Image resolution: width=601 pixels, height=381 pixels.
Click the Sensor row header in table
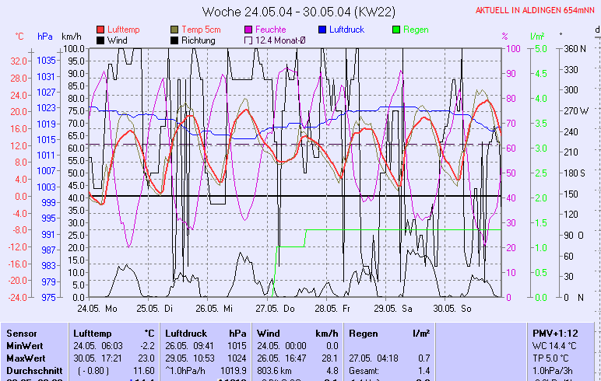(22, 333)
